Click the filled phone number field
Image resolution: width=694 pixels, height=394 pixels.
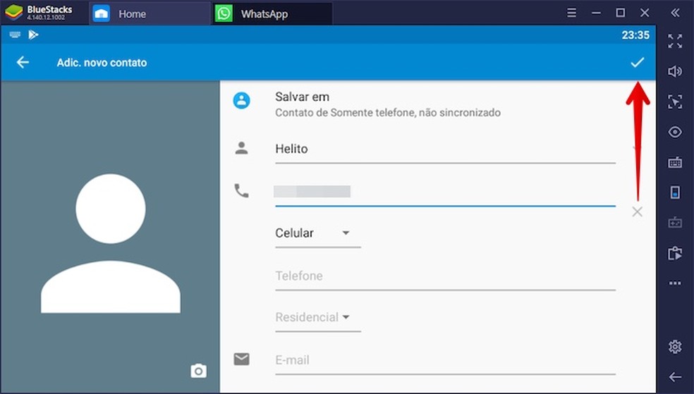pos(445,192)
